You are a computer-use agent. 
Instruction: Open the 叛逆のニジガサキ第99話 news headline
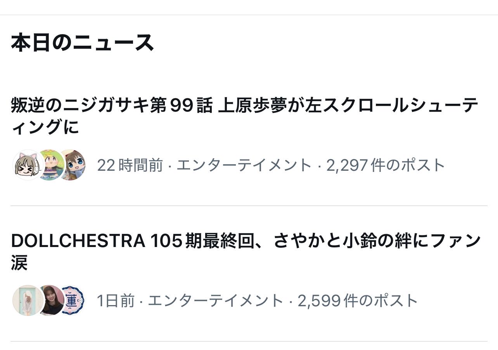tap(244, 106)
